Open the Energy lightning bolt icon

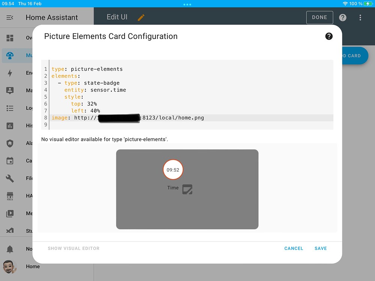pos(10,73)
